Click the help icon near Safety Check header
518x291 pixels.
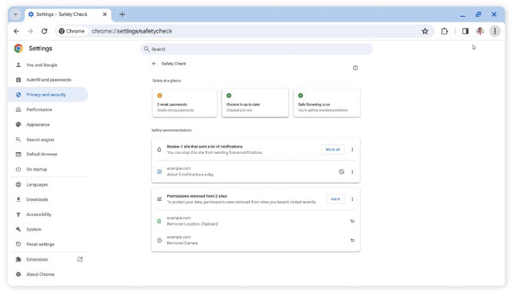[355, 68]
